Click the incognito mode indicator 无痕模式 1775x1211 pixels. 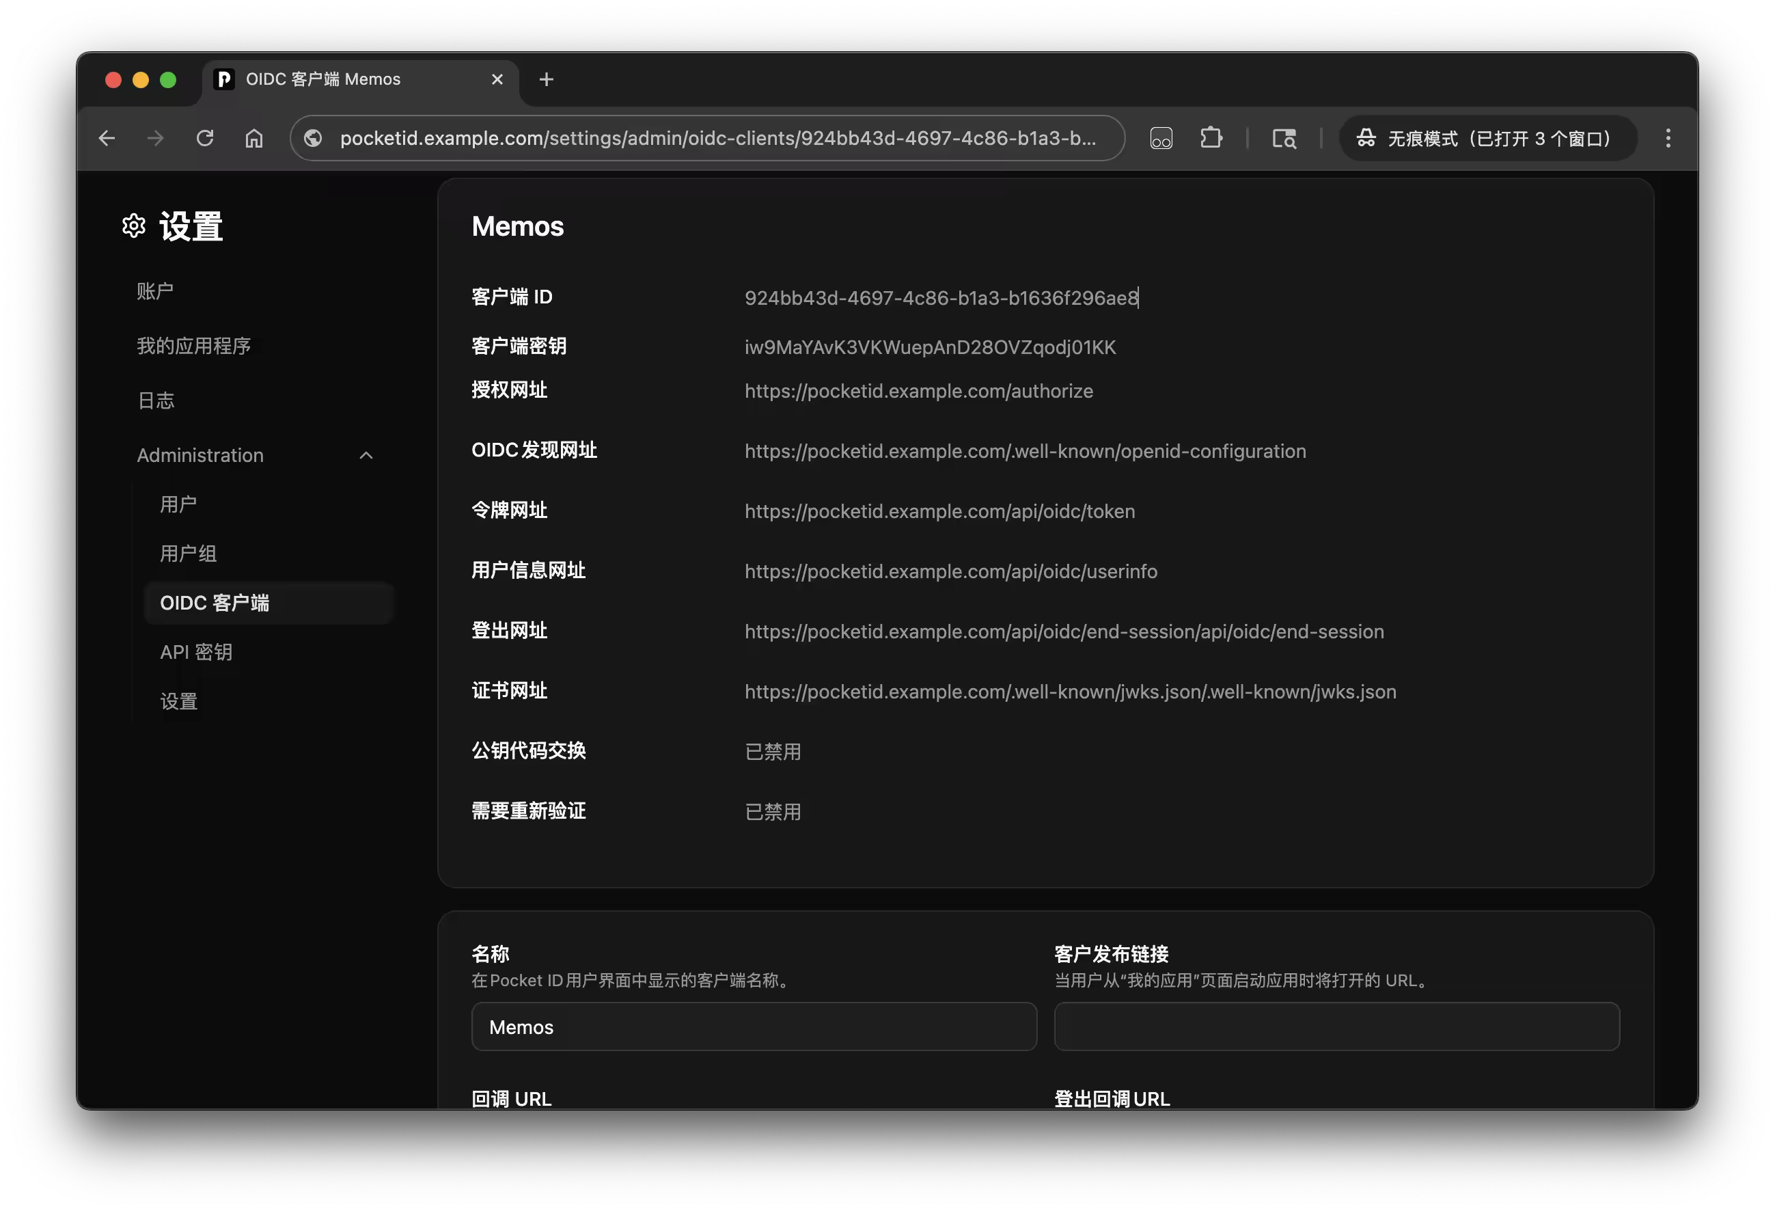point(1487,138)
